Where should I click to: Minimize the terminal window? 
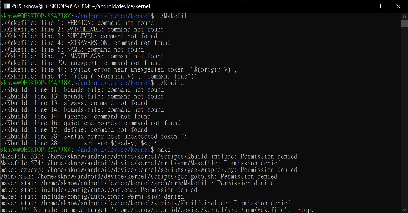pos(359,6)
